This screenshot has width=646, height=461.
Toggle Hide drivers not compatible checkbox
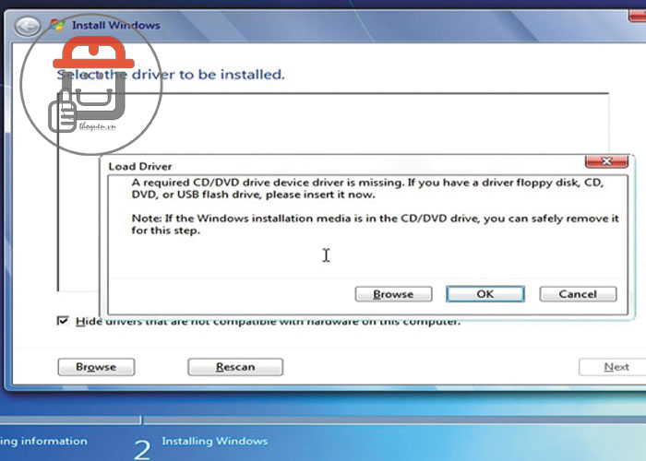click(63, 321)
